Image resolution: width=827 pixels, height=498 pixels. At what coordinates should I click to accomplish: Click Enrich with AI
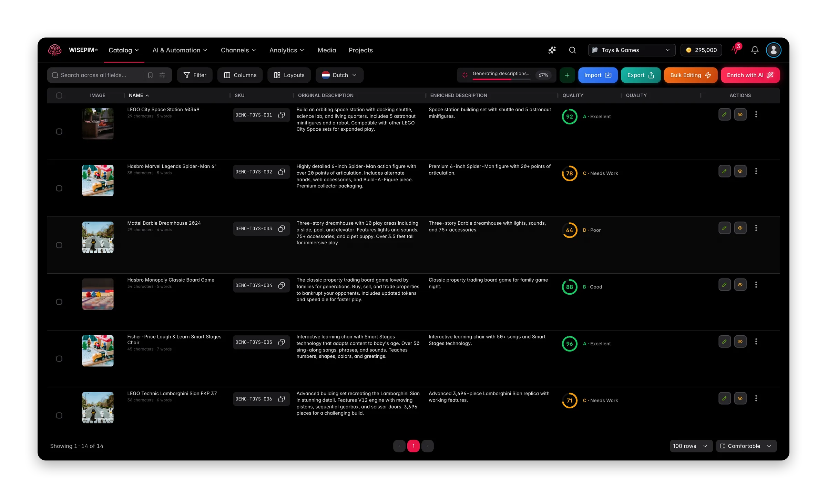[x=750, y=75]
